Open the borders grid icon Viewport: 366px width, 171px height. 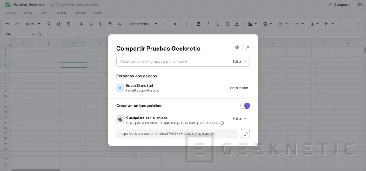(265, 24)
